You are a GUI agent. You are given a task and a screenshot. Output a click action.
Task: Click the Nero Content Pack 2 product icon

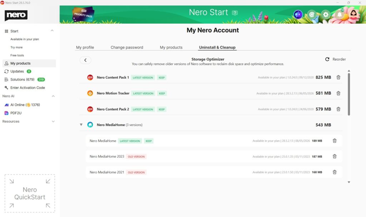90,109
